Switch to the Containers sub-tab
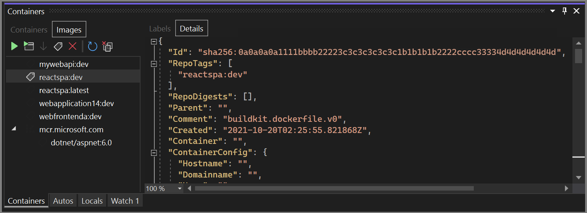The width and height of the screenshot is (587, 213). 29,30
